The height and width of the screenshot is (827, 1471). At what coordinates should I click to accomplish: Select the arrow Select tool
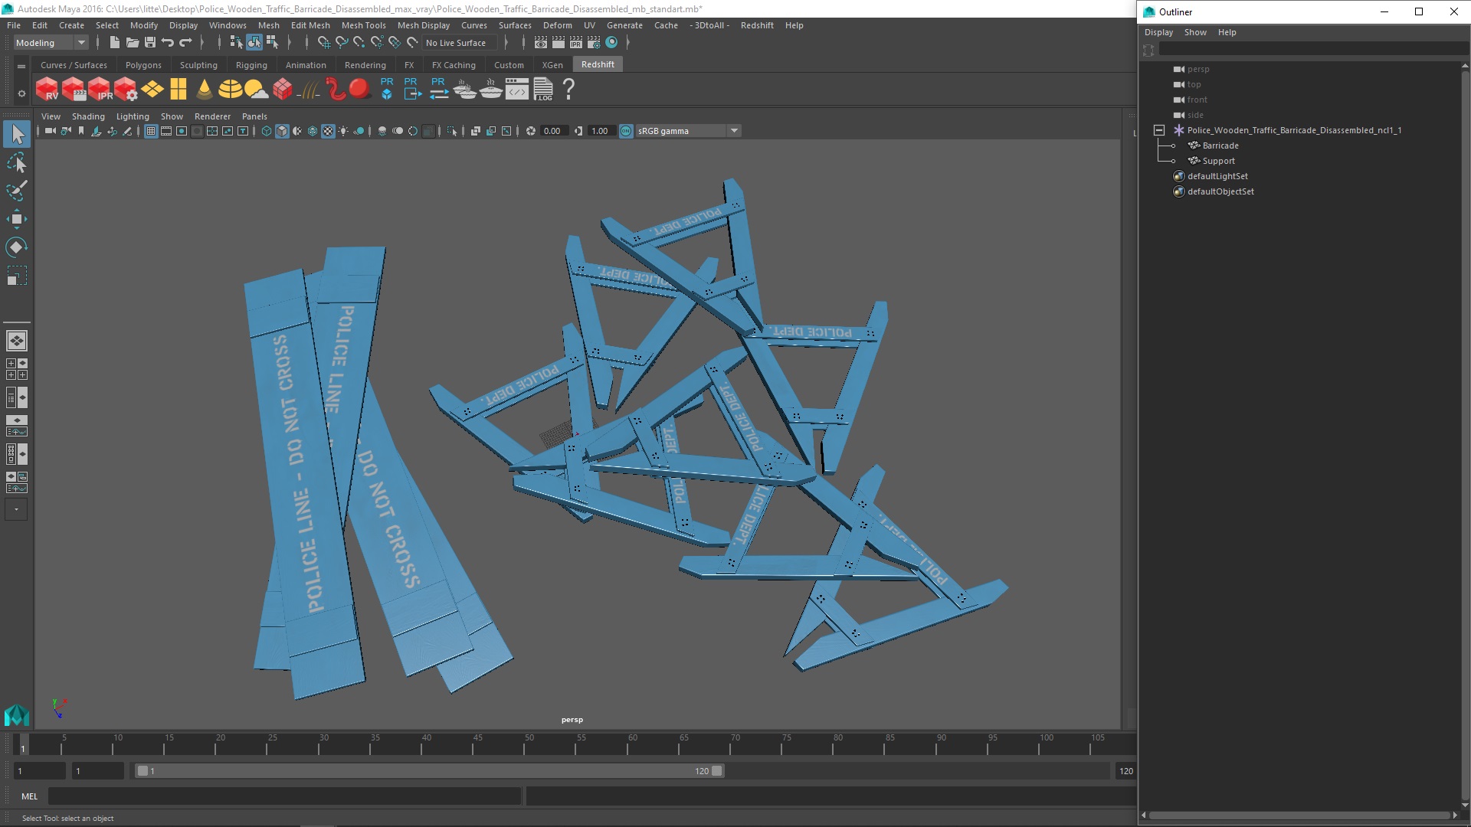point(17,135)
